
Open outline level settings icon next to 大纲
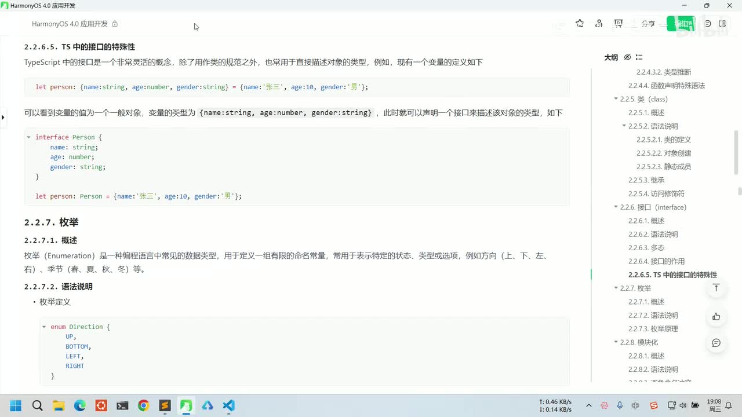[639, 57]
